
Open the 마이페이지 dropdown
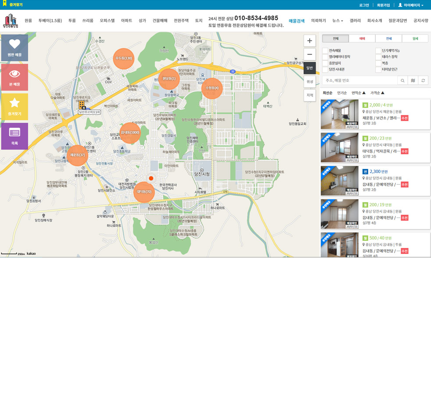[411, 5]
